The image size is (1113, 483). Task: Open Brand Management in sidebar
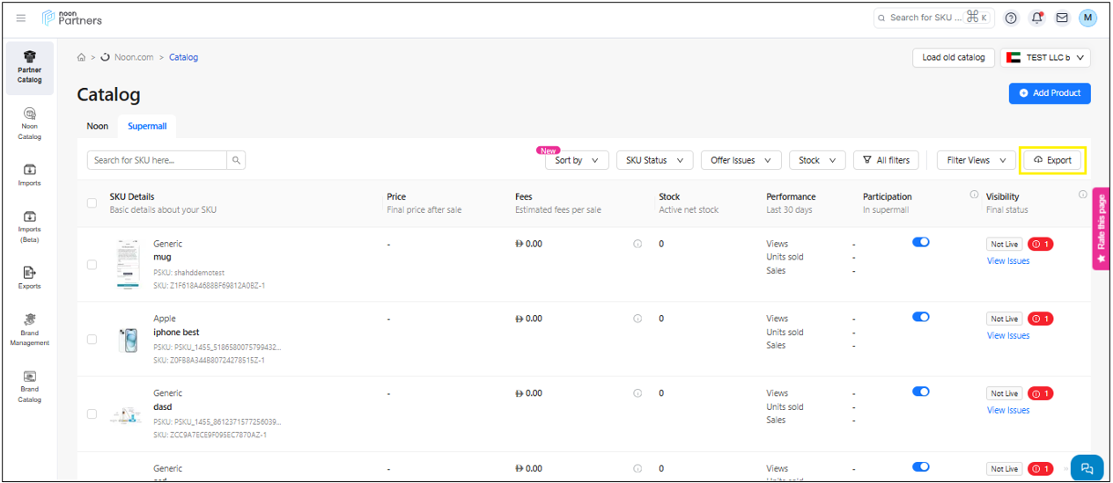pos(29,329)
